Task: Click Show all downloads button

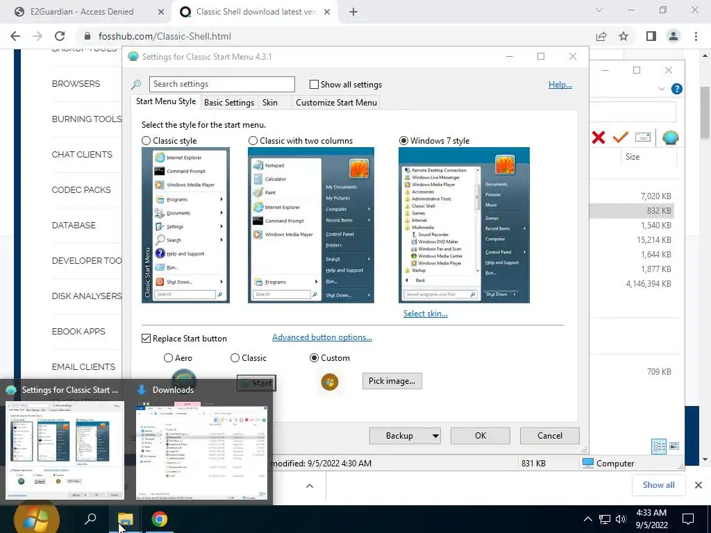Action: [x=658, y=485]
